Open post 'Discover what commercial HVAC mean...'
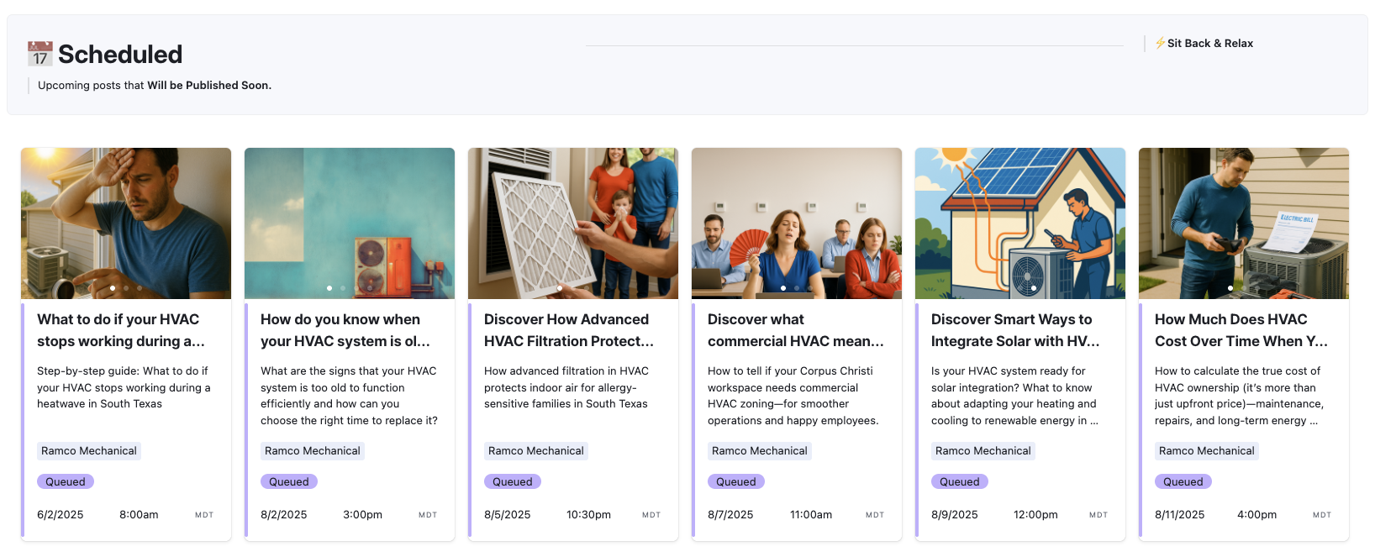1375x557 pixels. pos(796,330)
